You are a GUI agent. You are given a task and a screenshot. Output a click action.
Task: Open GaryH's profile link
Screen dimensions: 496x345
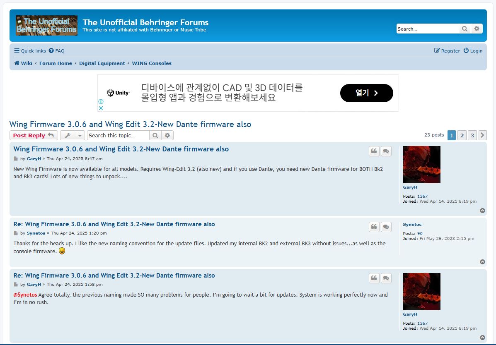click(x=34, y=158)
